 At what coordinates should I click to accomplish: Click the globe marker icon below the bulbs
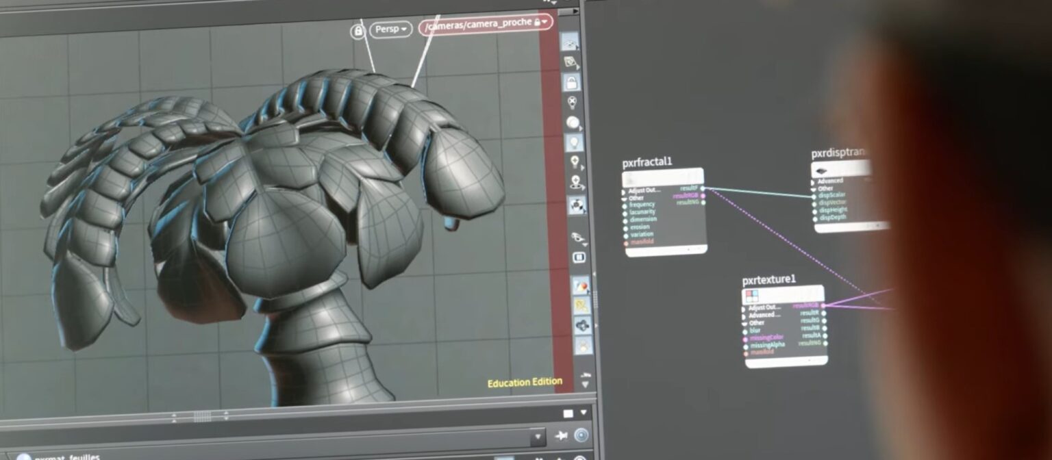click(576, 183)
